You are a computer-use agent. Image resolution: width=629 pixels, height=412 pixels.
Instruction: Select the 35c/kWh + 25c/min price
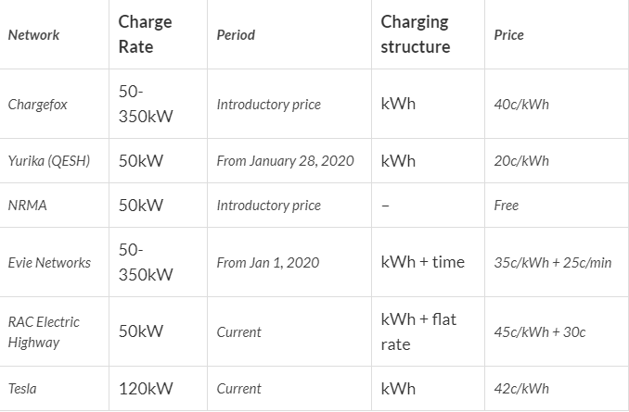(x=553, y=263)
